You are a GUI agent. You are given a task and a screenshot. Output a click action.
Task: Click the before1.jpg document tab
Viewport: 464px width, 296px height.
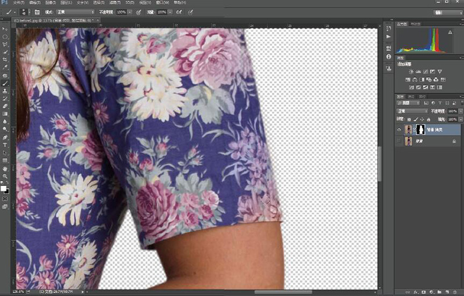point(52,20)
